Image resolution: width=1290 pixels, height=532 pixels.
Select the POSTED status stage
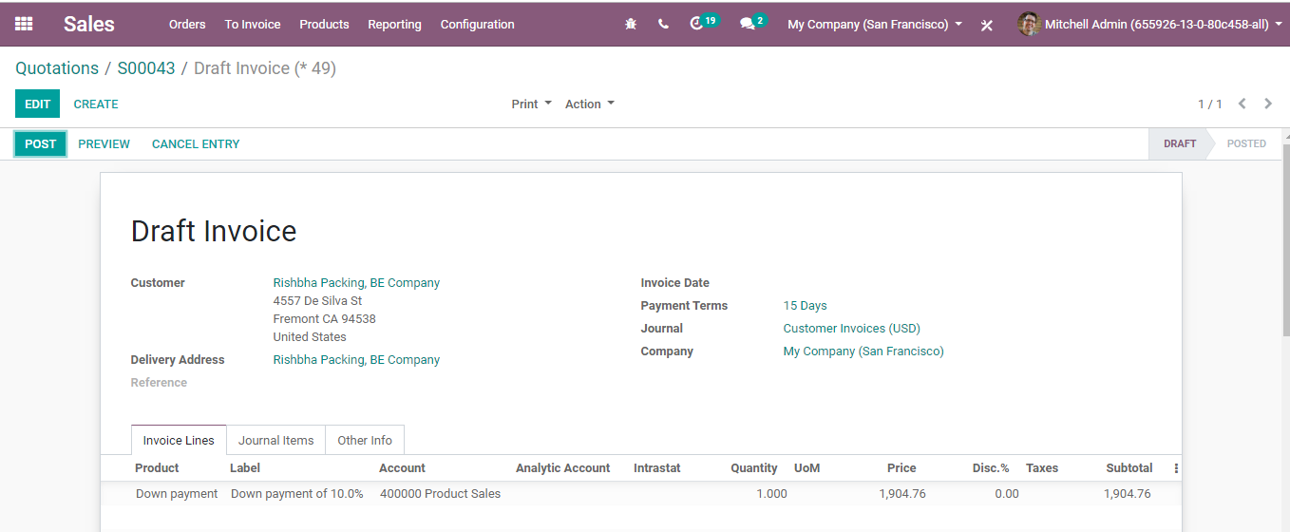point(1246,144)
